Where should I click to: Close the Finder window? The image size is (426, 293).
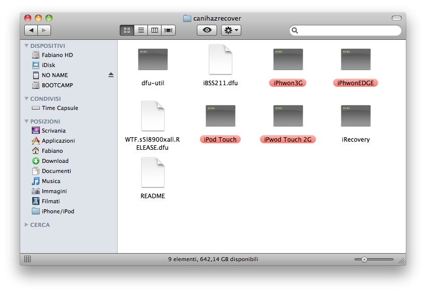pos(28,18)
